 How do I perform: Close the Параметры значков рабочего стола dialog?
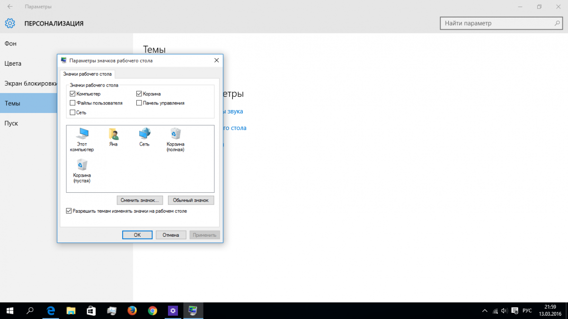click(x=216, y=60)
